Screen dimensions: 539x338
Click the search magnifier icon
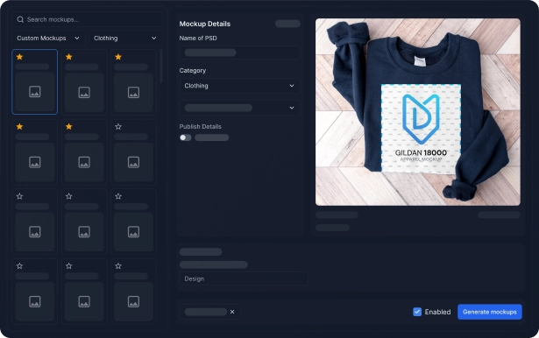tap(20, 19)
